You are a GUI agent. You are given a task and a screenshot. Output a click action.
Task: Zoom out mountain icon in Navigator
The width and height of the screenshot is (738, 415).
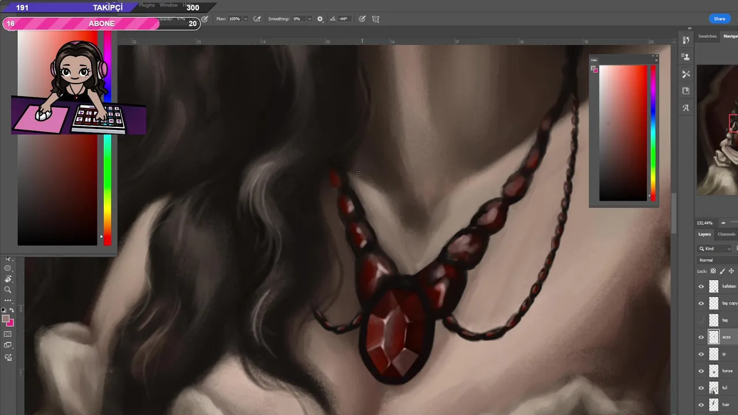pyautogui.click(x=723, y=223)
